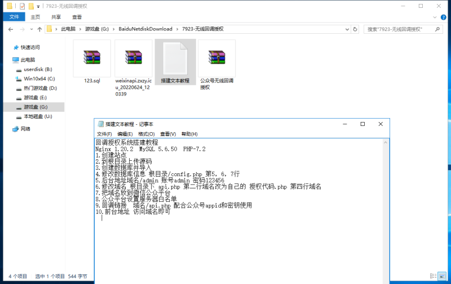
Task: Maximize the Explorer window
Action: 421,6
